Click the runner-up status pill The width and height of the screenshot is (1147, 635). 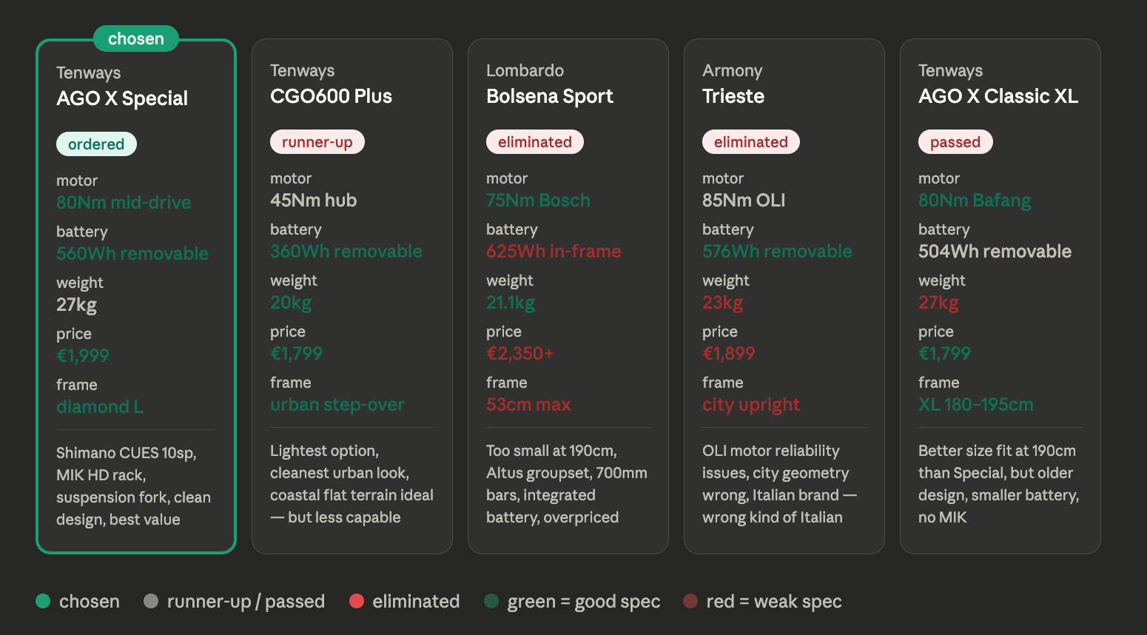317,142
